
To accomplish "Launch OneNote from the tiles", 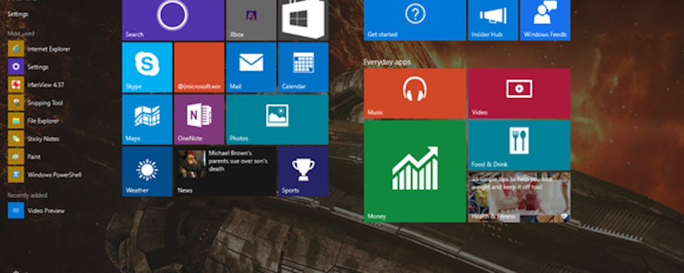I will click(x=199, y=119).
